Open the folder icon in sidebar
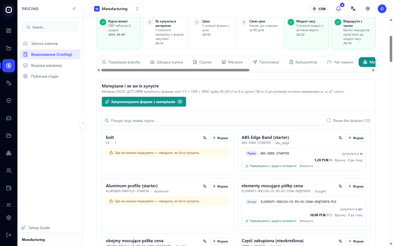 point(9,136)
